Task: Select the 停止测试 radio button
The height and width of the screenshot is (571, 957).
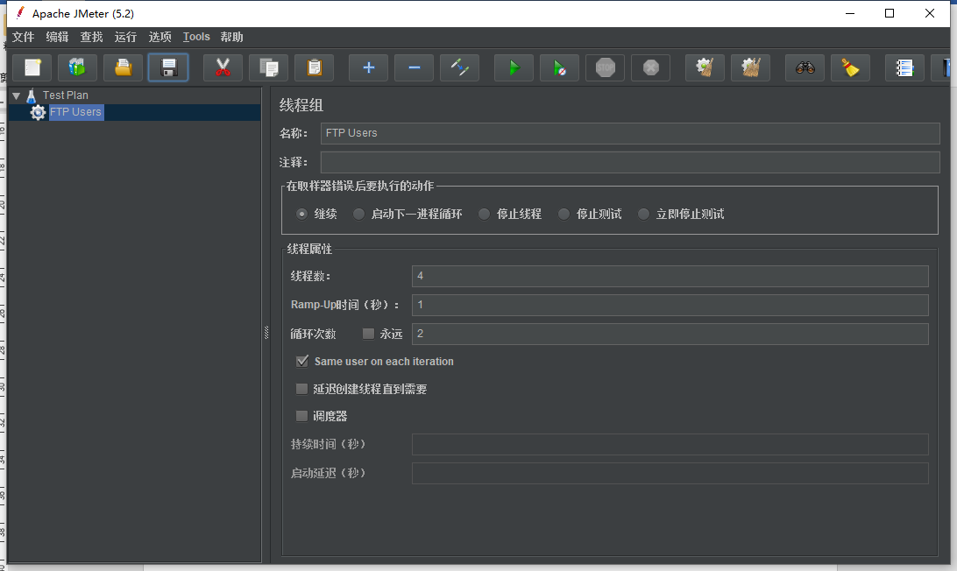Action: (564, 214)
